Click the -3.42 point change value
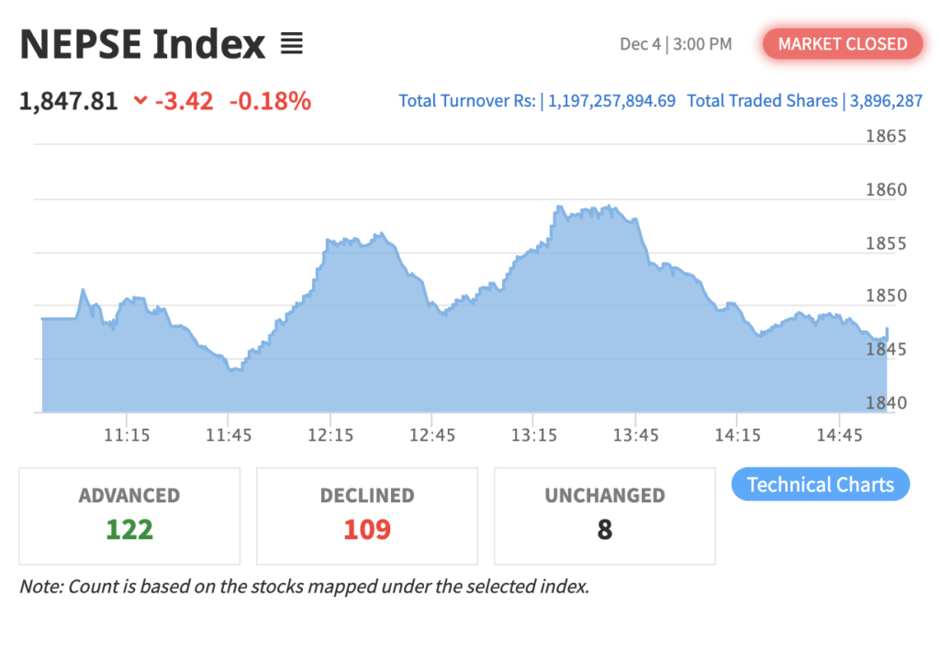This screenshot has height=652, width=940. tap(184, 101)
